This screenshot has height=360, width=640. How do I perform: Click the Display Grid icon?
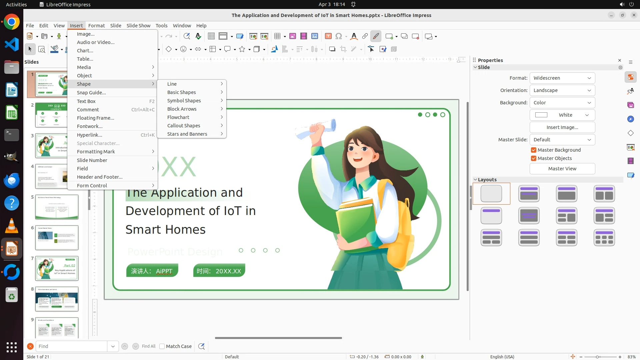click(x=211, y=36)
